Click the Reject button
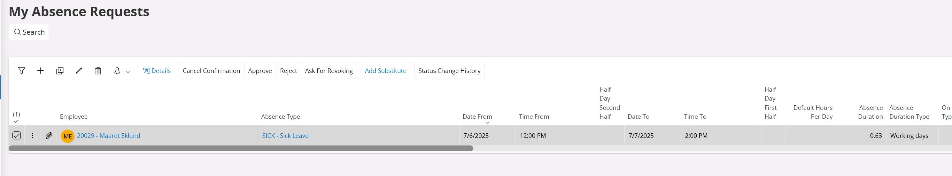The image size is (952, 176). [x=289, y=71]
